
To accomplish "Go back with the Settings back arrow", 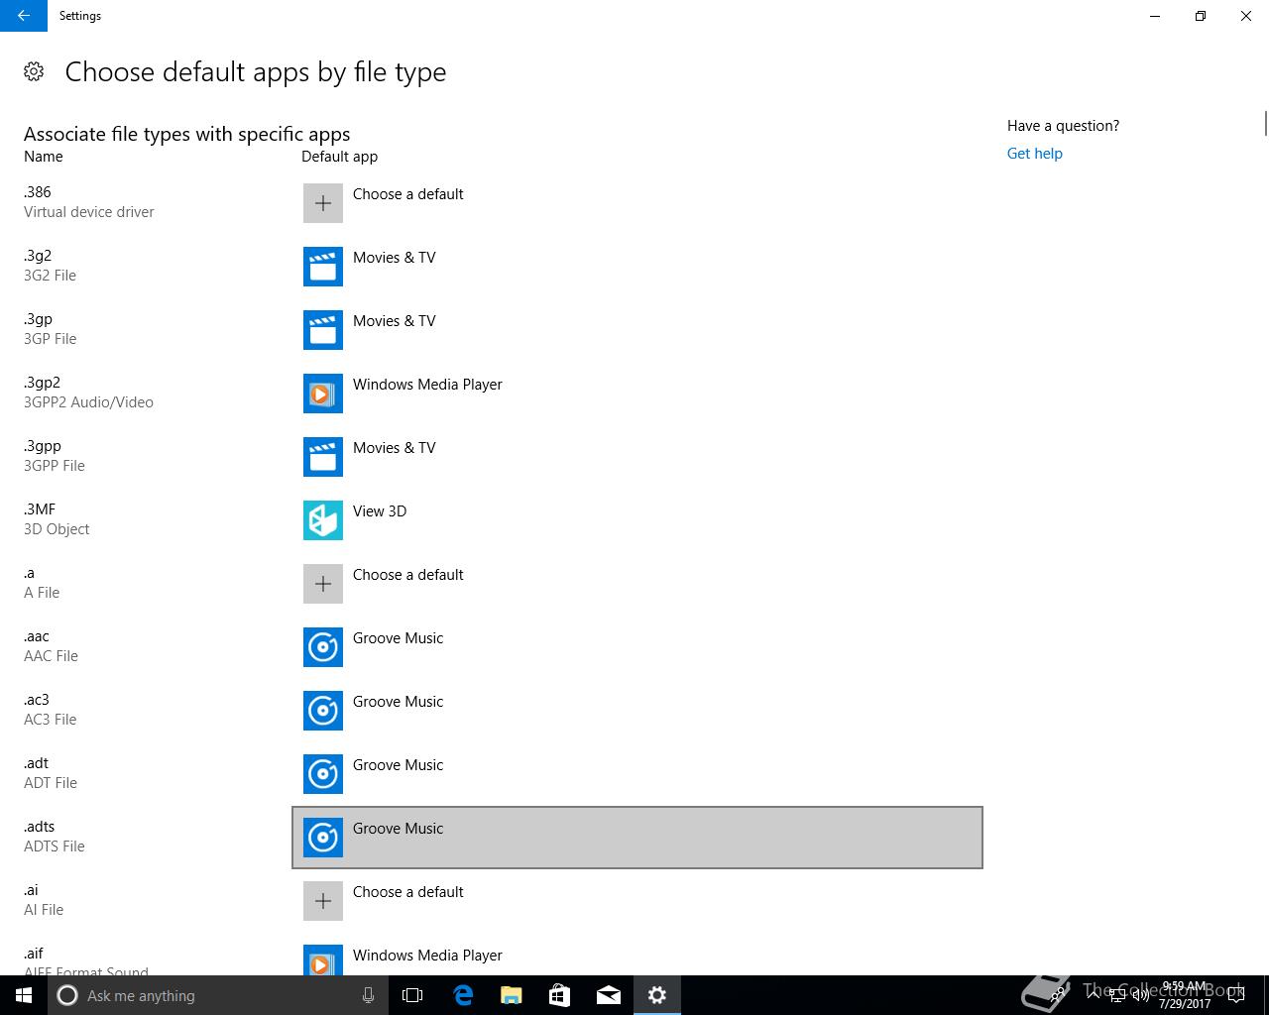I will click(x=24, y=16).
